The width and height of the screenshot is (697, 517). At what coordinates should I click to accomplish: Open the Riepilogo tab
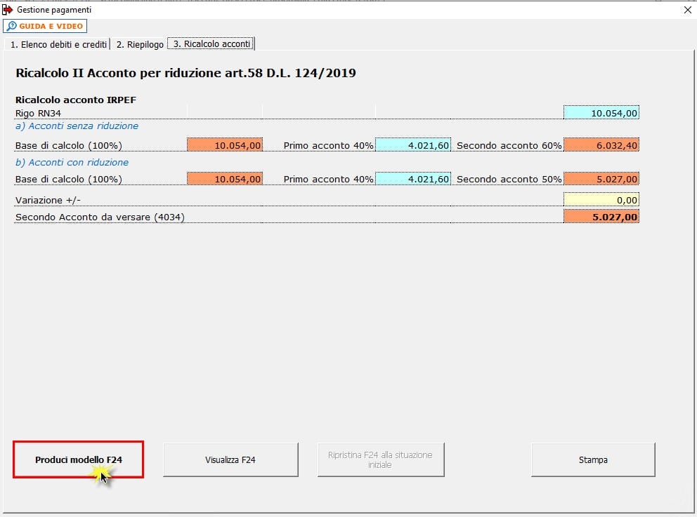140,44
